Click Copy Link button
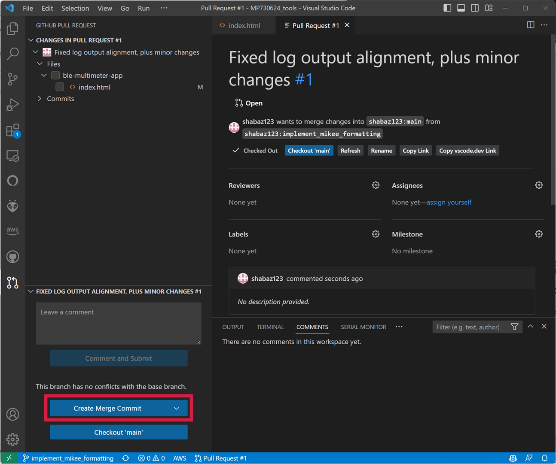 pyautogui.click(x=415, y=151)
